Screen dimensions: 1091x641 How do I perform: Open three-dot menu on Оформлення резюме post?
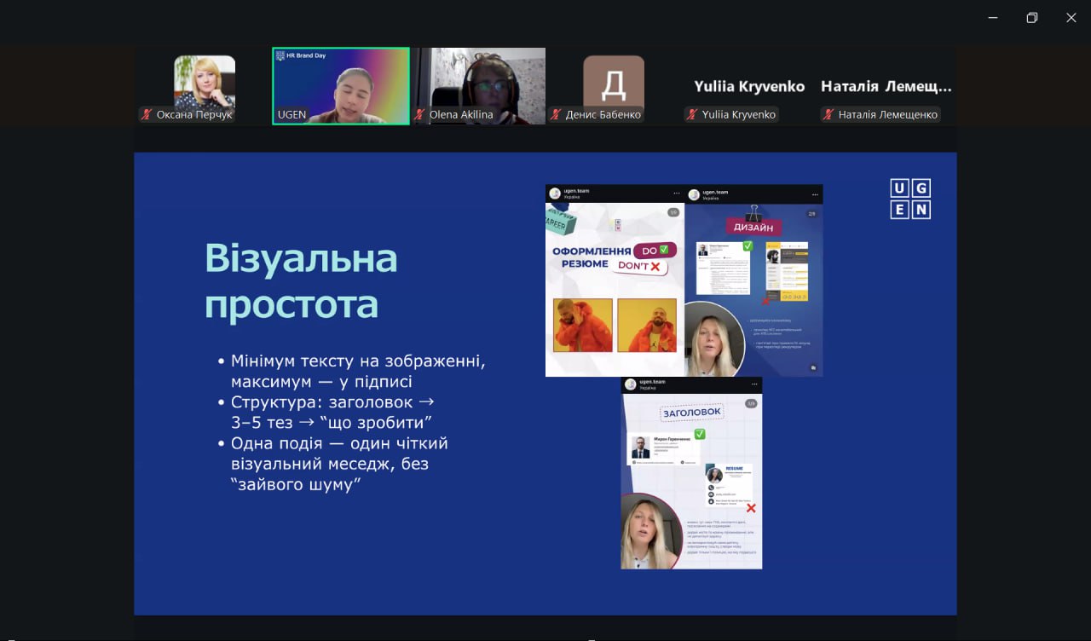pos(677,193)
